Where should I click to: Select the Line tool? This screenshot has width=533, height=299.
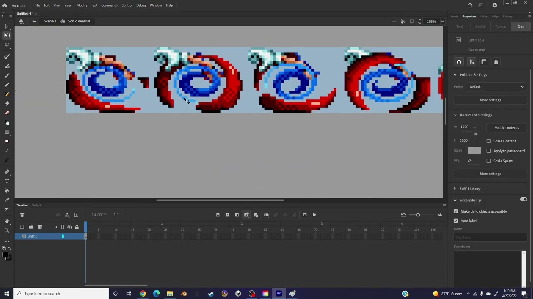coord(7,151)
